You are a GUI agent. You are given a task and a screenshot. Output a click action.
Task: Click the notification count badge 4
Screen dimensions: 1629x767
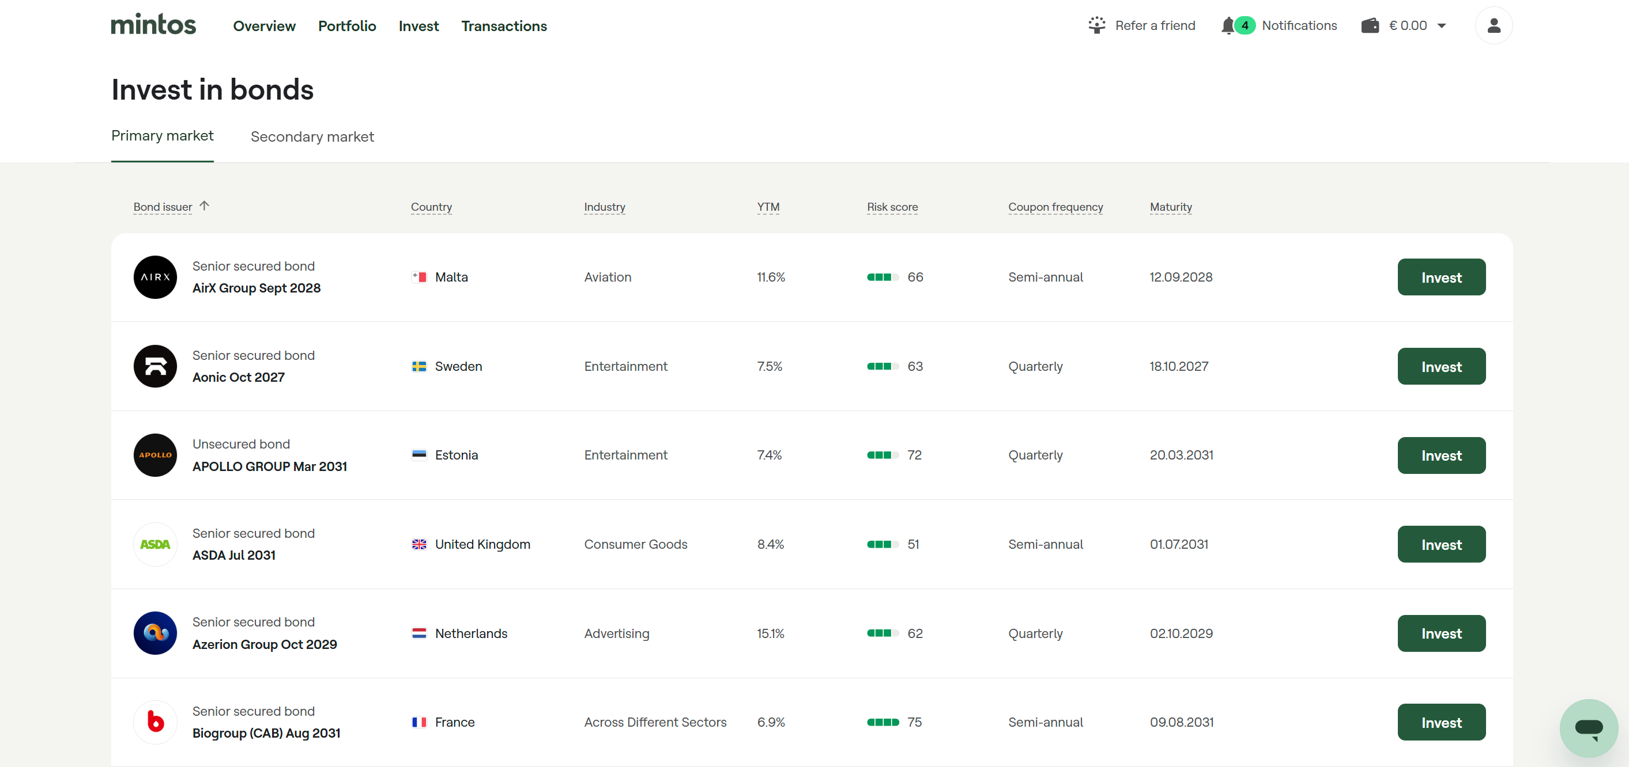click(x=1245, y=25)
